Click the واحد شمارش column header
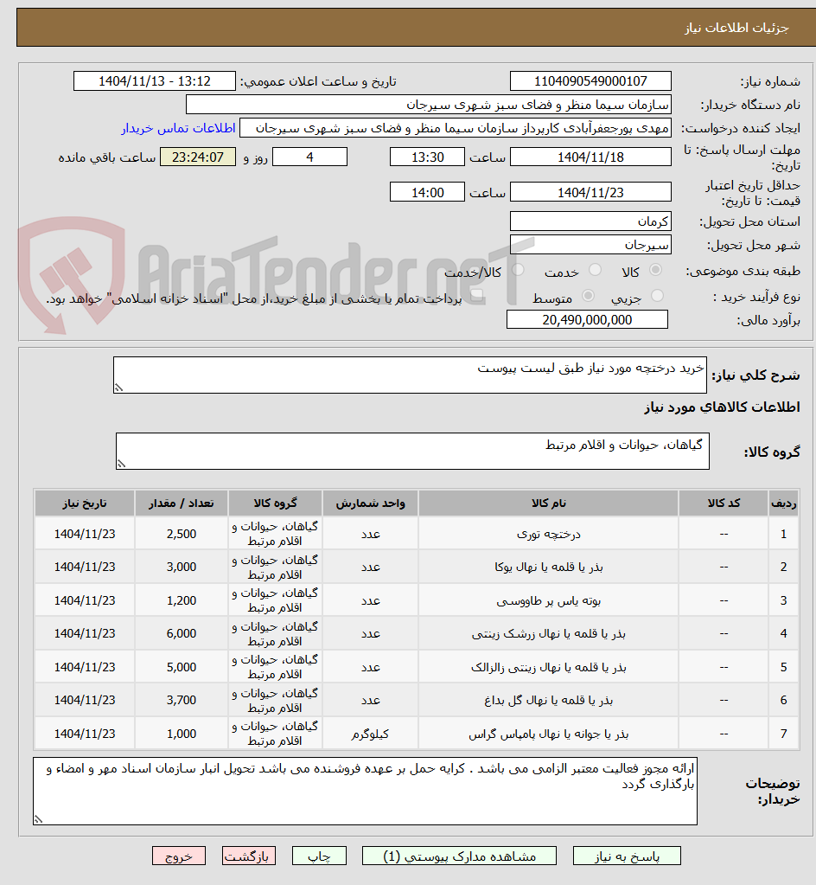 click(370, 503)
